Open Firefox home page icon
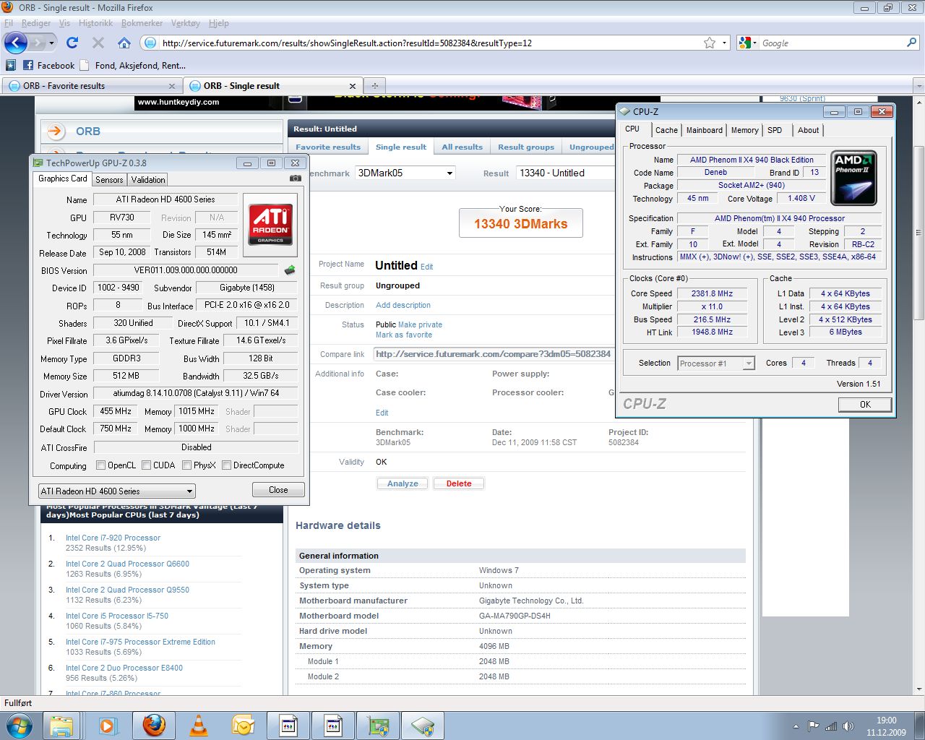Viewport: 925px width, 740px height. click(124, 43)
